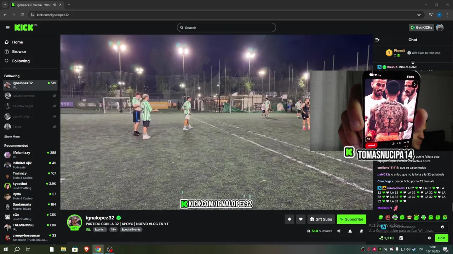Share the stream icon
453x254 pixels.
tap(339, 231)
